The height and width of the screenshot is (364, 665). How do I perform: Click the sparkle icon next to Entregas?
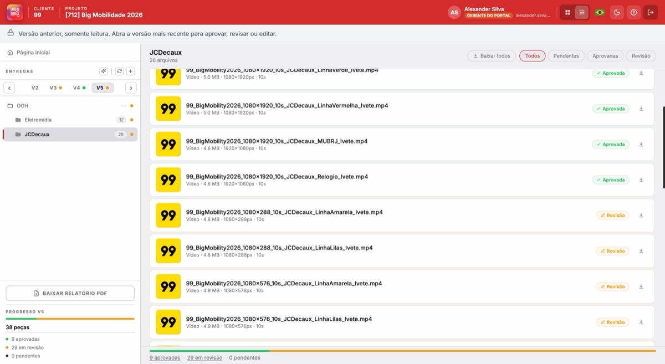[x=104, y=71]
